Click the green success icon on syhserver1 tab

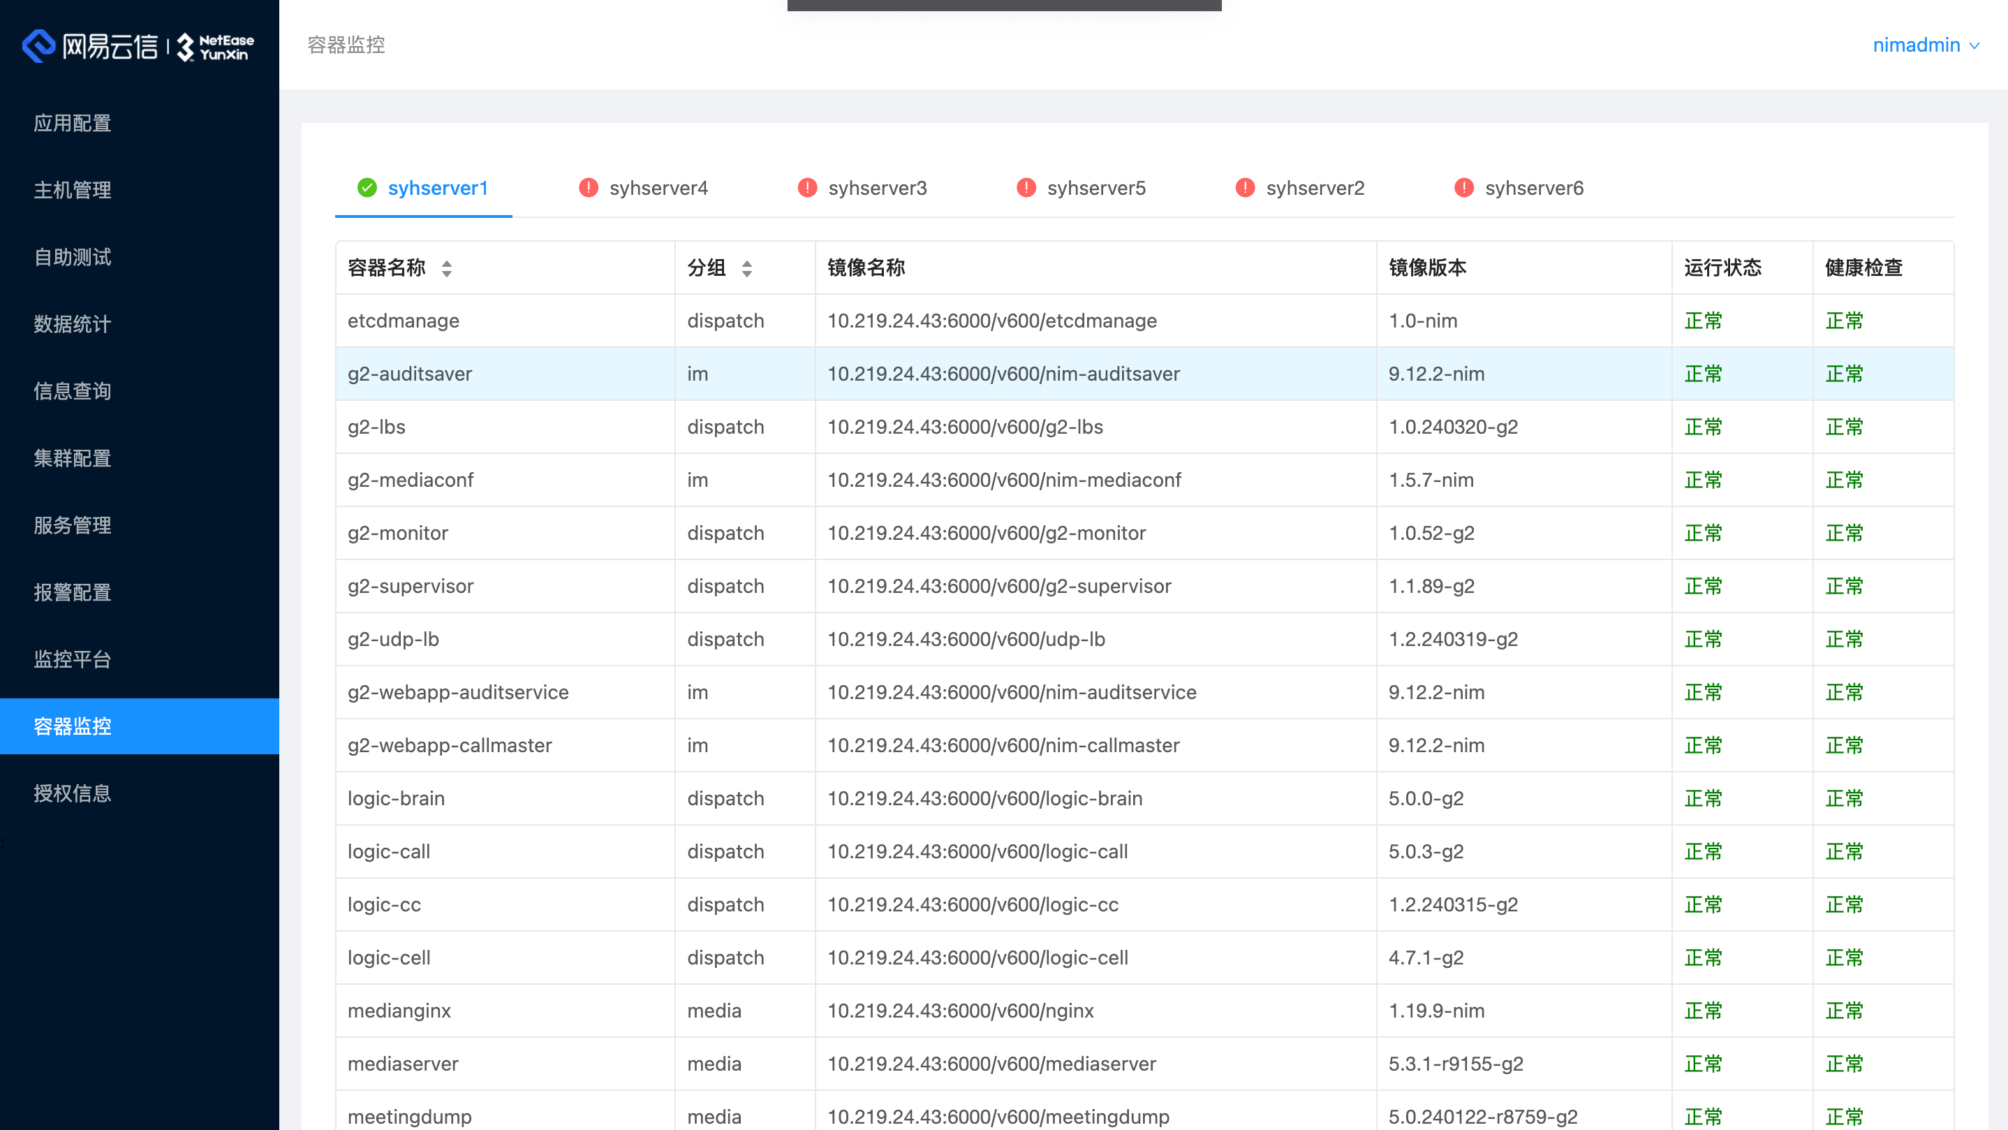(x=367, y=187)
